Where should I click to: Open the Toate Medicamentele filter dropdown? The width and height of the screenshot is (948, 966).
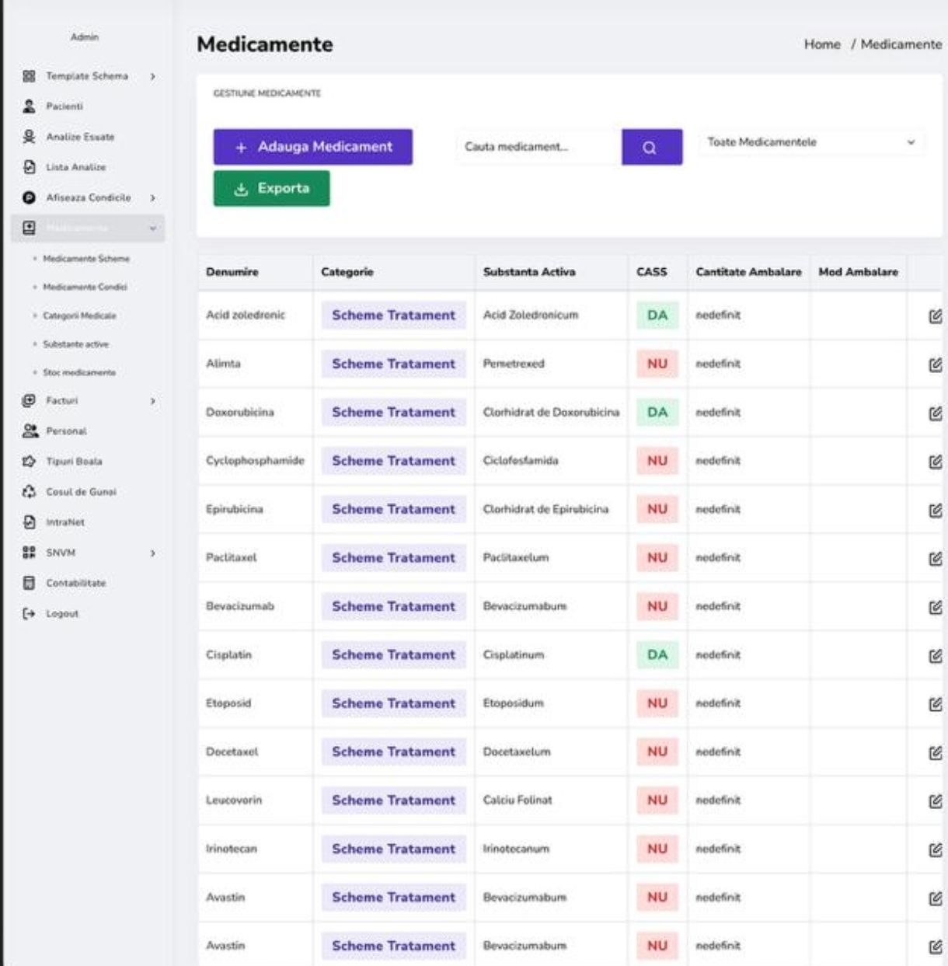(811, 143)
